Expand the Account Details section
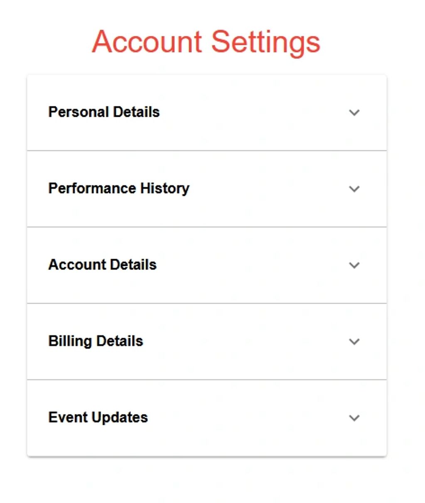The width and height of the screenshot is (425, 503). click(x=207, y=265)
